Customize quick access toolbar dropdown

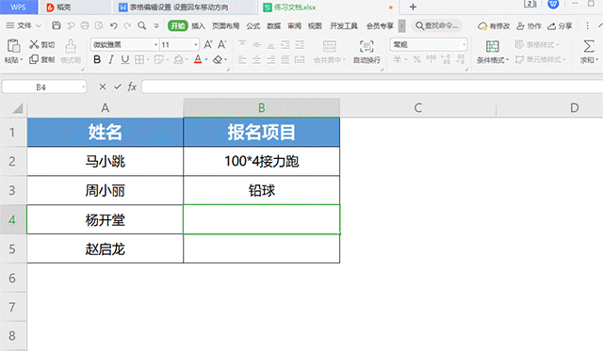pos(156,25)
